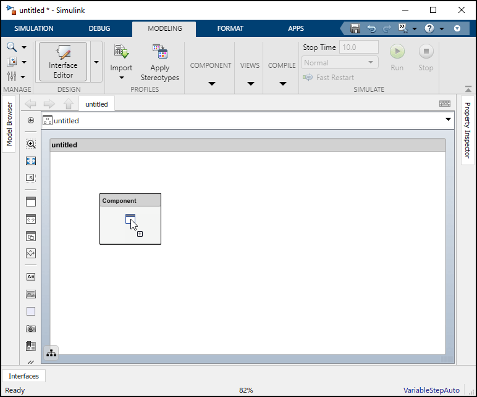Click Fit to View icon

coord(31,160)
